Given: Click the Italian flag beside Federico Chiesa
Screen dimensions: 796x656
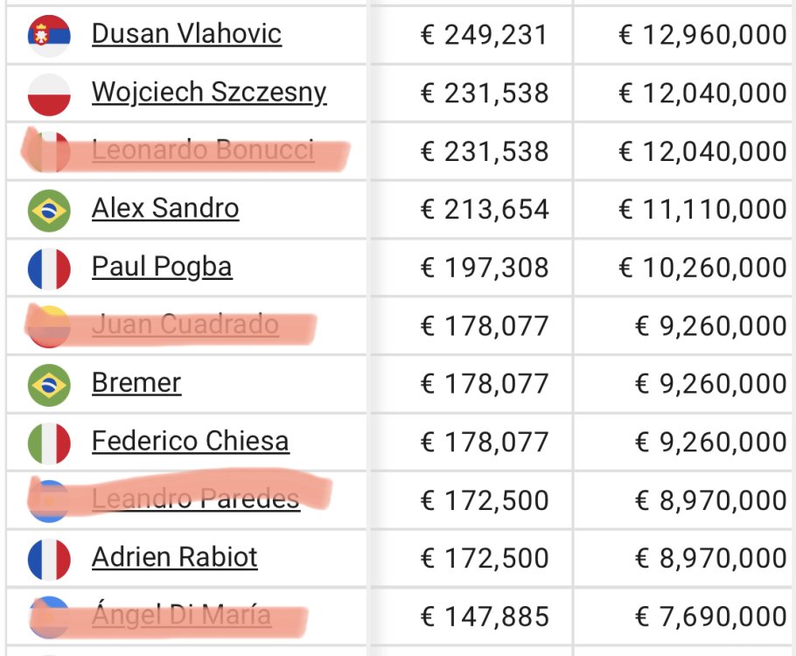Looking at the screenshot, I should coord(49,443).
